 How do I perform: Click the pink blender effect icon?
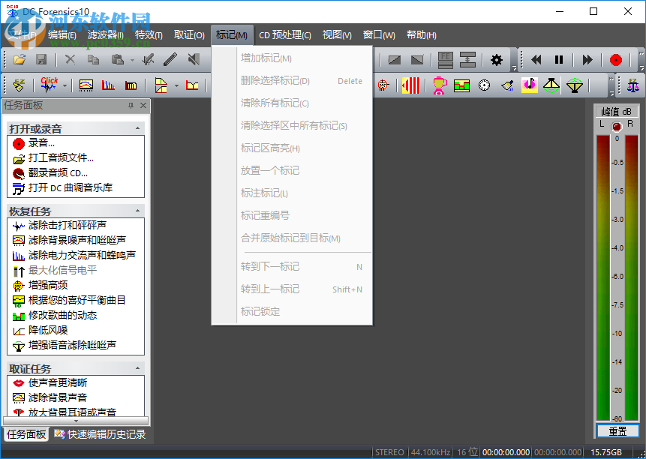pyautogui.click(x=440, y=85)
